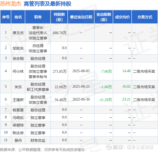Click the 成交均价 column header
Viewport: 158px width, 152px height.
click(x=122, y=17)
